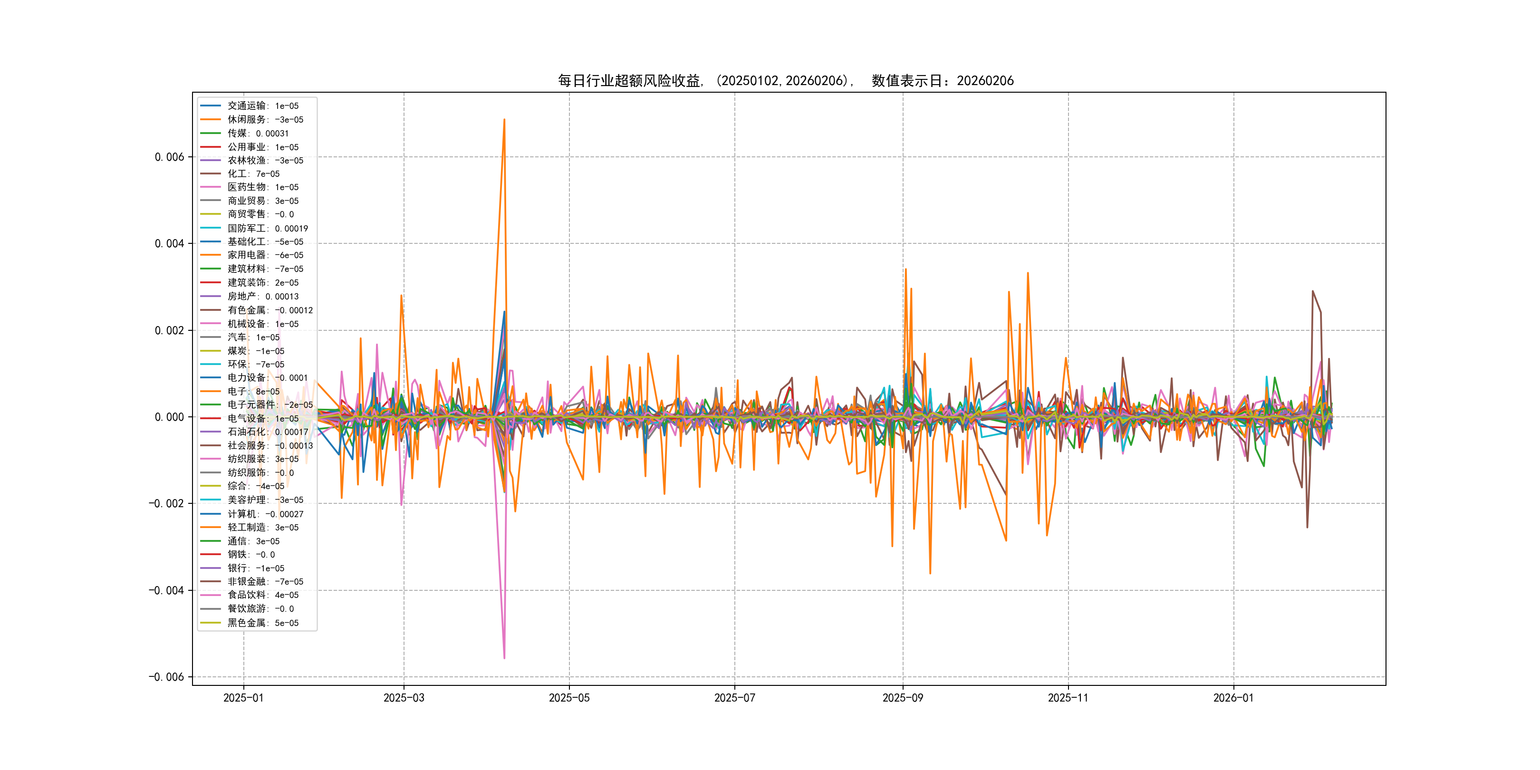Click the 2026-01 x-axis tick label
Viewport: 1540px width, 770px height.
(1233, 698)
